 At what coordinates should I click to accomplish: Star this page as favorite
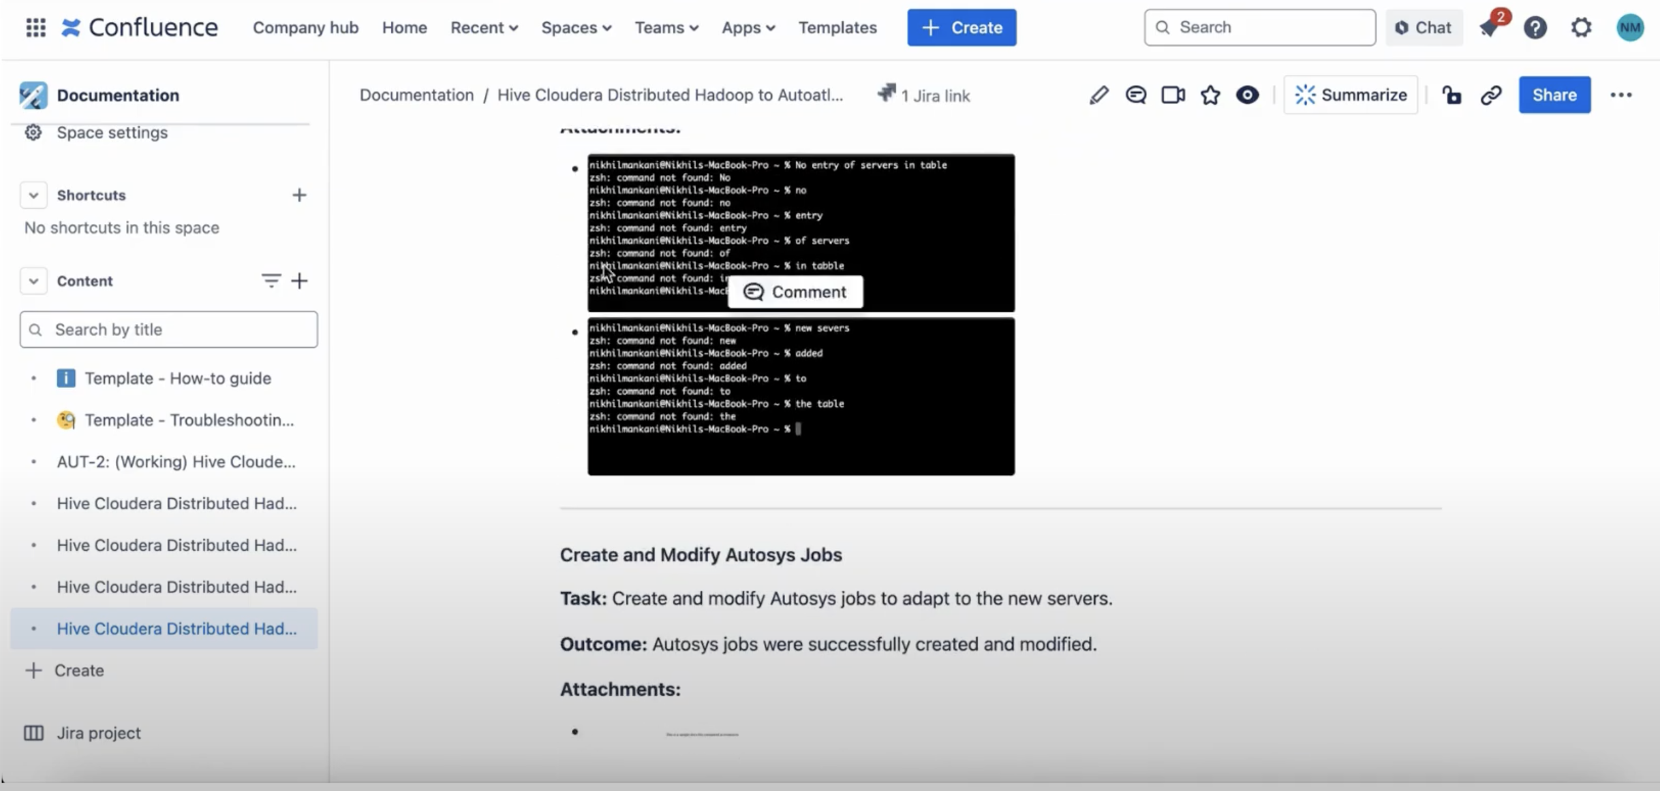pyautogui.click(x=1210, y=95)
